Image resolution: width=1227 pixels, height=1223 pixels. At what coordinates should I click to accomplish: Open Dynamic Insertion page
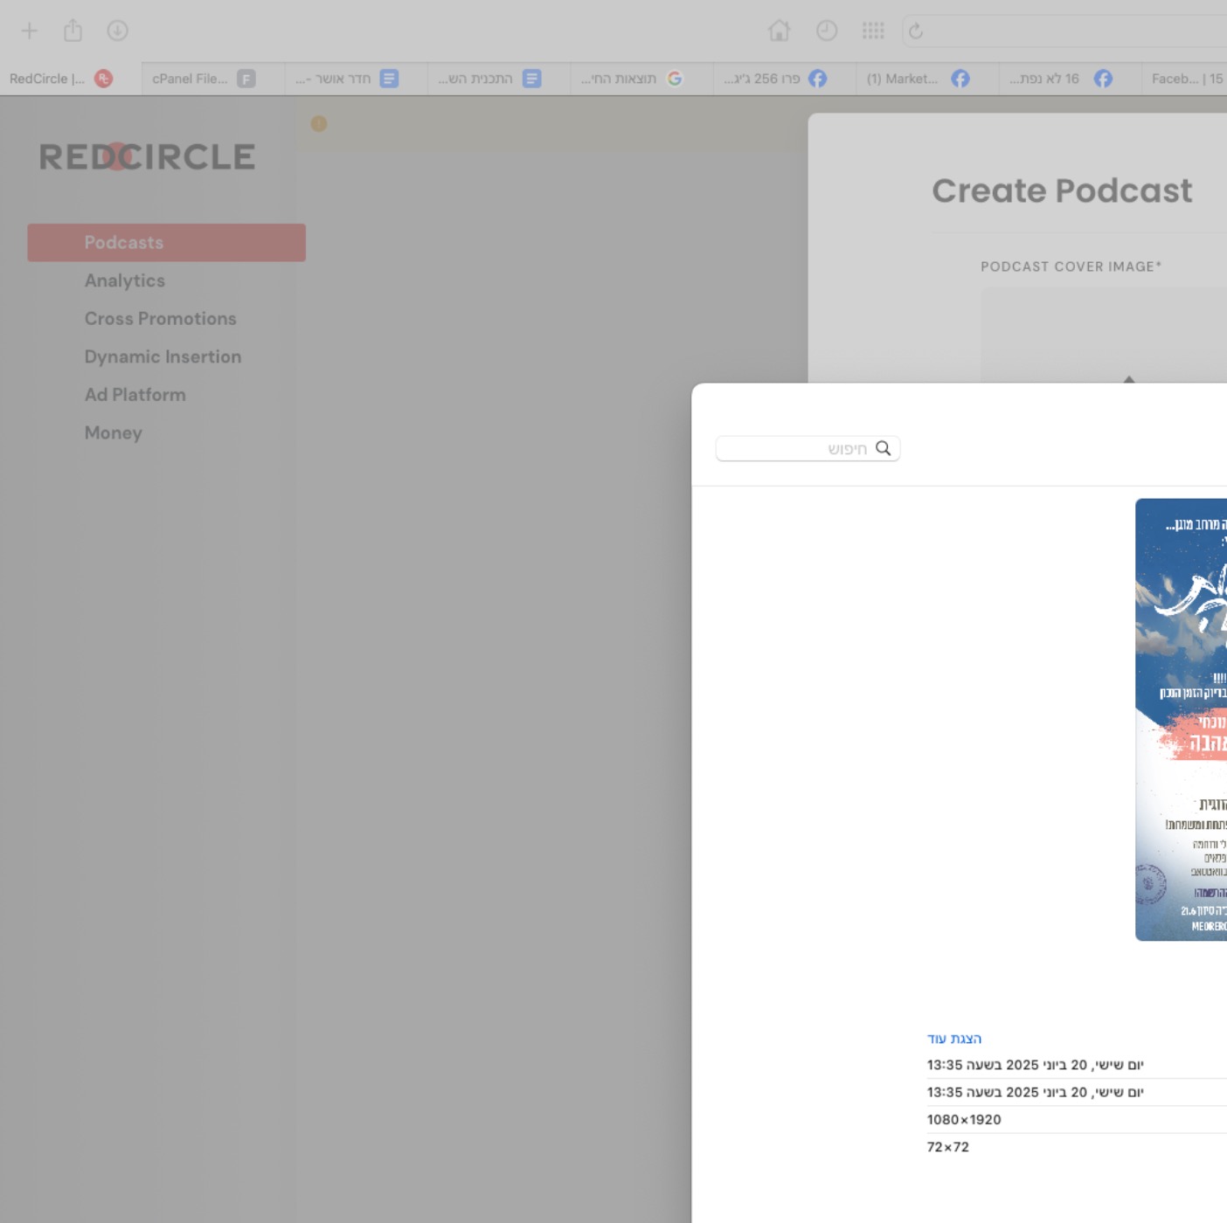coord(163,356)
